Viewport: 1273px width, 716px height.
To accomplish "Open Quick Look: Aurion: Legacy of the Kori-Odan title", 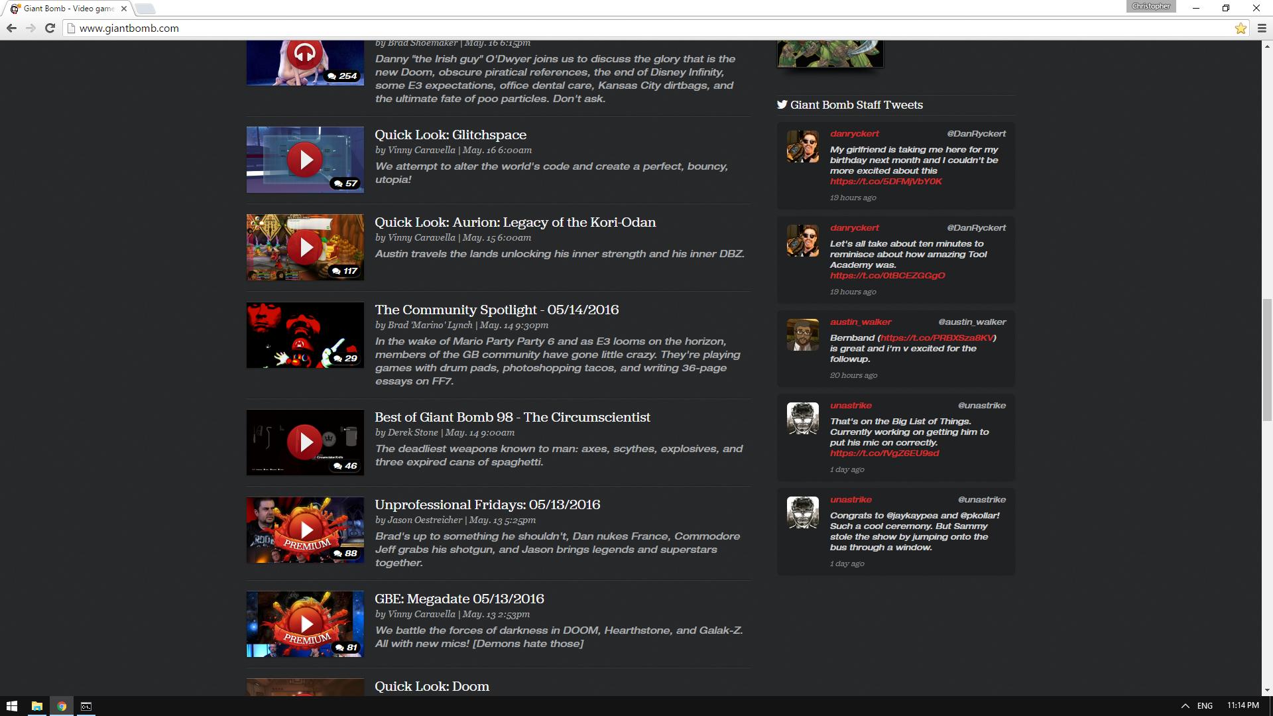I will point(515,222).
